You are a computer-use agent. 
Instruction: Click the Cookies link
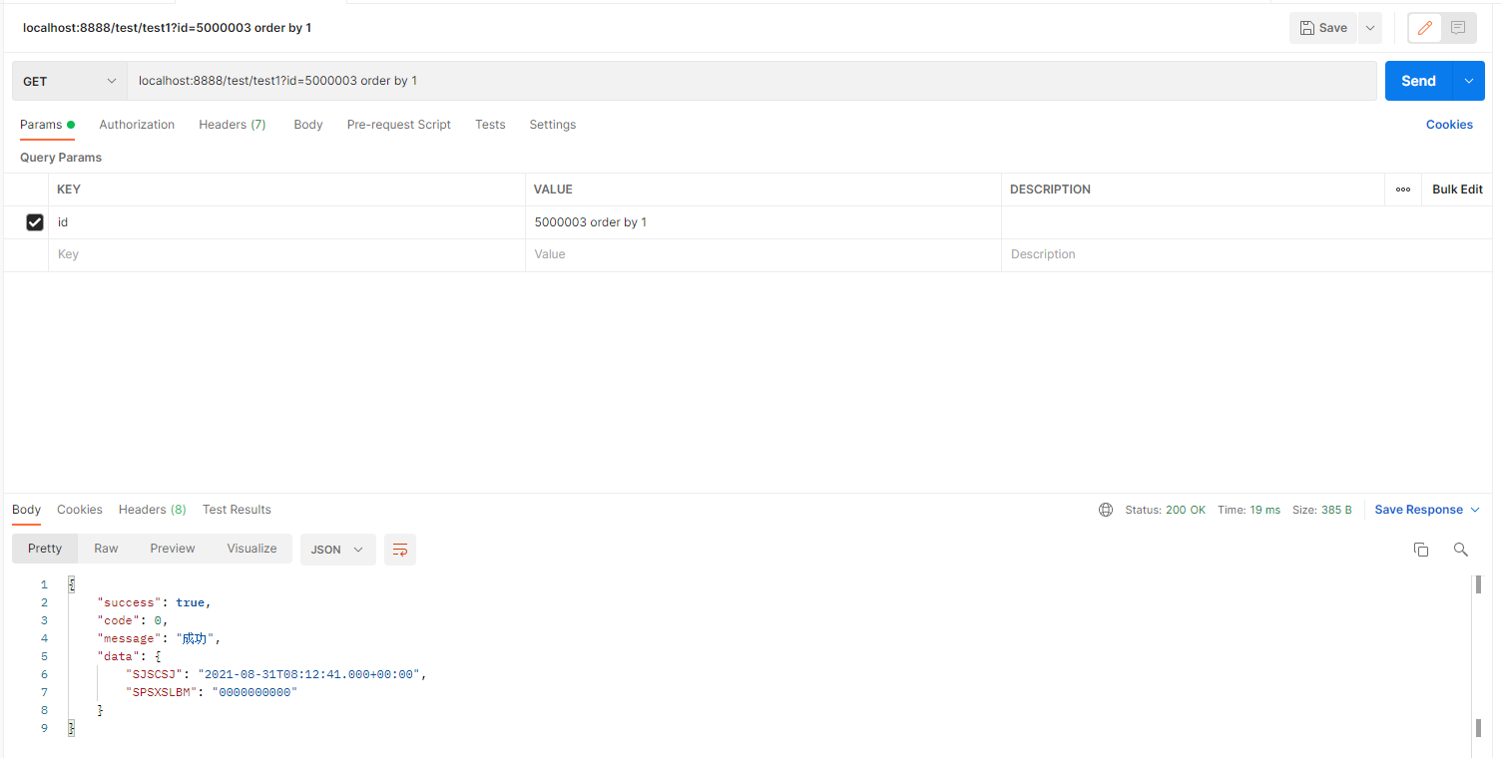tap(1449, 125)
